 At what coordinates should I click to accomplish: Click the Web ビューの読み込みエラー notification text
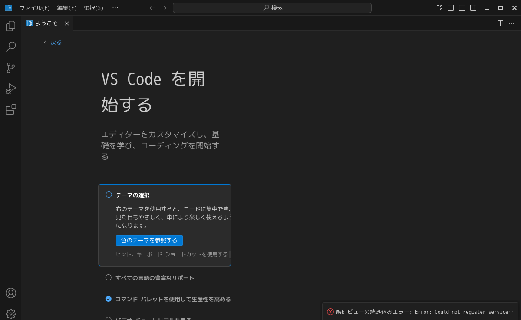(425, 312)
